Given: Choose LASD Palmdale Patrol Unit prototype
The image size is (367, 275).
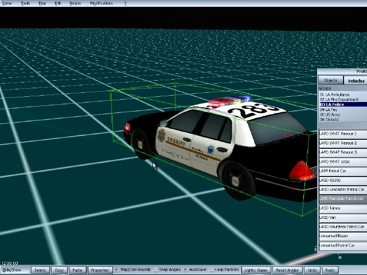Looking at the screenshot, I should coord(343,199).
